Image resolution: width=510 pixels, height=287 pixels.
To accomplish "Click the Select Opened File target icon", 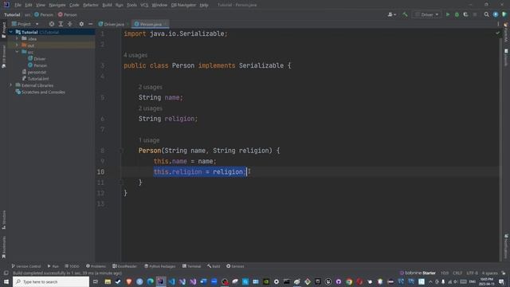I will click(x=52, y=24).
